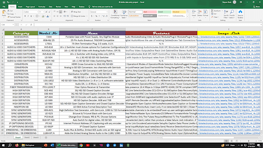Open Conditional Formatting menu
The height and width of the screenshot is (148, 263).
tap(115, 14)
